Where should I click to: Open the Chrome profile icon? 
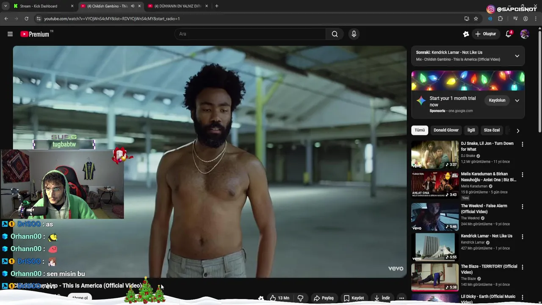pos(525,19)
